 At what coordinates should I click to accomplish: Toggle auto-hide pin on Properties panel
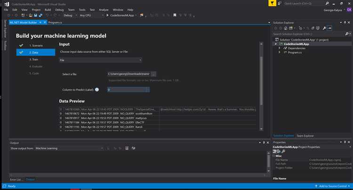345,142
